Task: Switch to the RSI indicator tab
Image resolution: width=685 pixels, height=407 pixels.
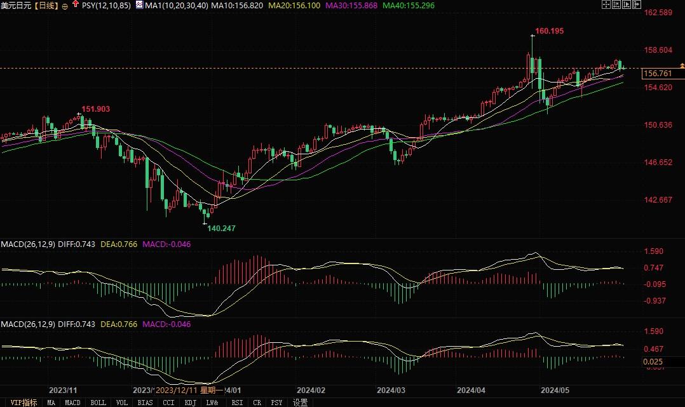Action: pyautogui.click(x=236, y=403)
